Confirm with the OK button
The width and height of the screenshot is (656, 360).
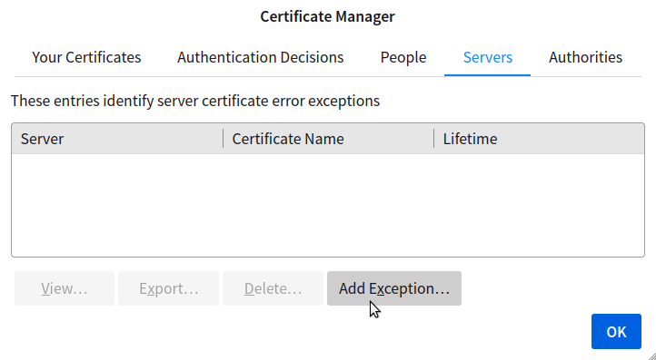tap(616, 332)
